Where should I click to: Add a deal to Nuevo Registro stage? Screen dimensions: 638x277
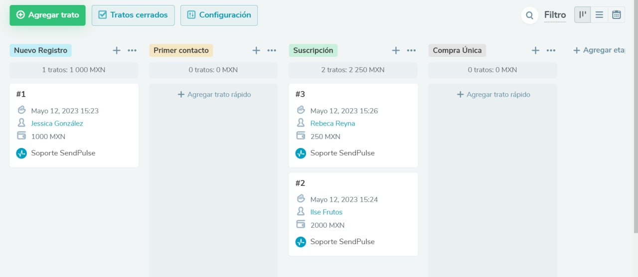(117, 50)
